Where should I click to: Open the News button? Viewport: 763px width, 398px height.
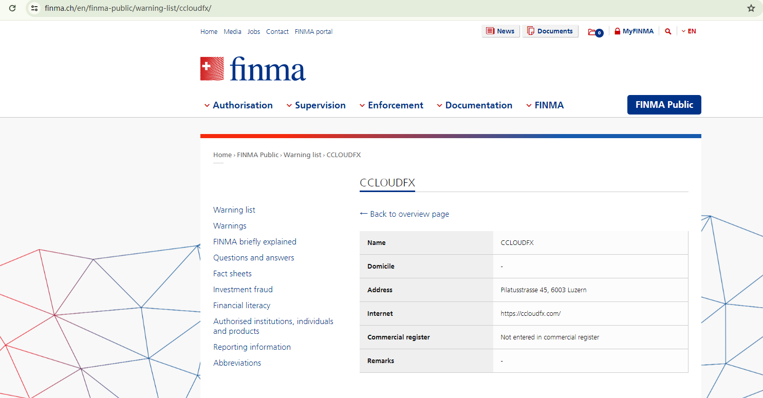[500, 31]
